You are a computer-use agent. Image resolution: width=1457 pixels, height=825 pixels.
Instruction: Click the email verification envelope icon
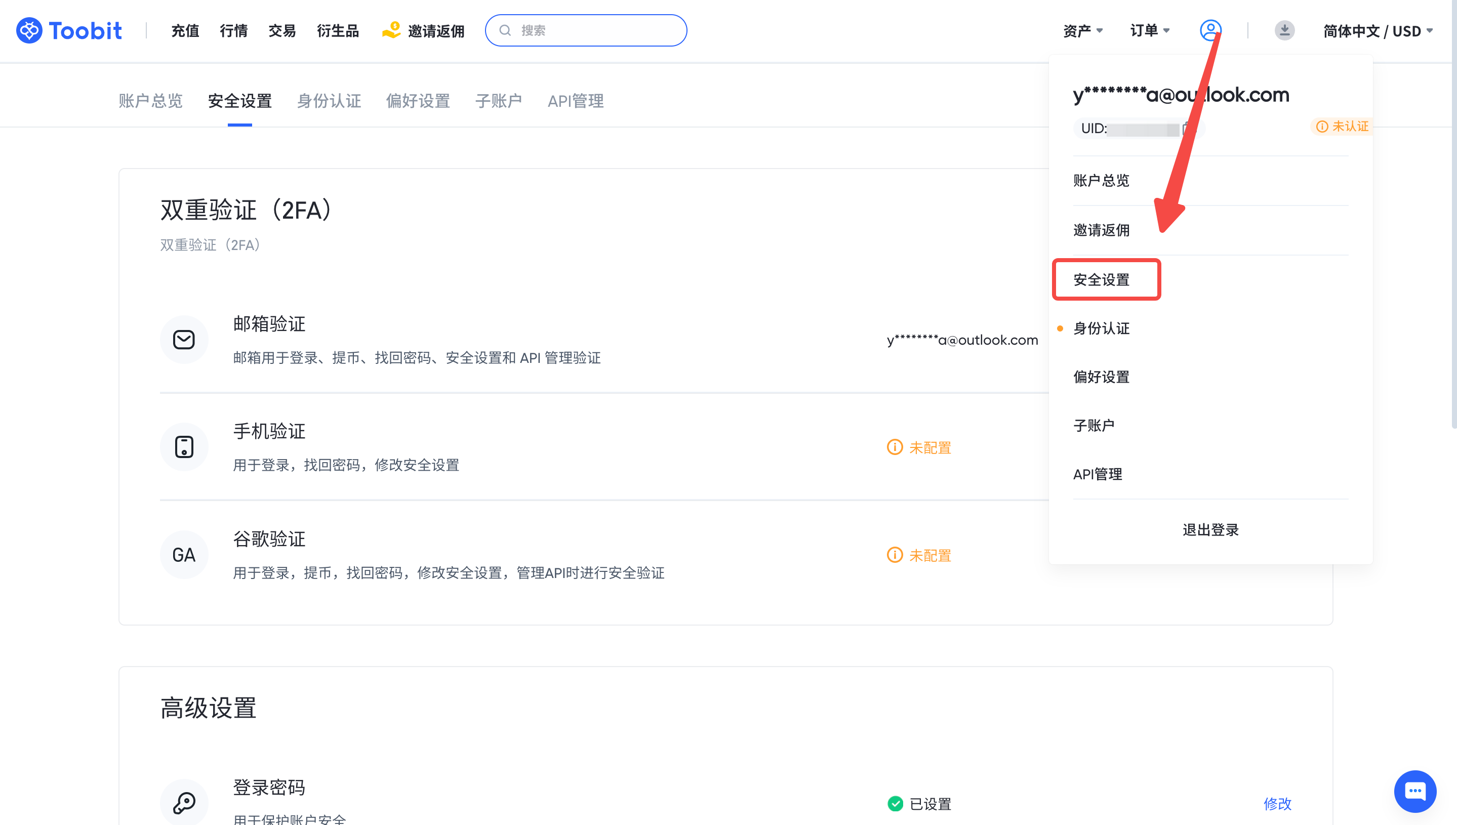coord(184,340)
